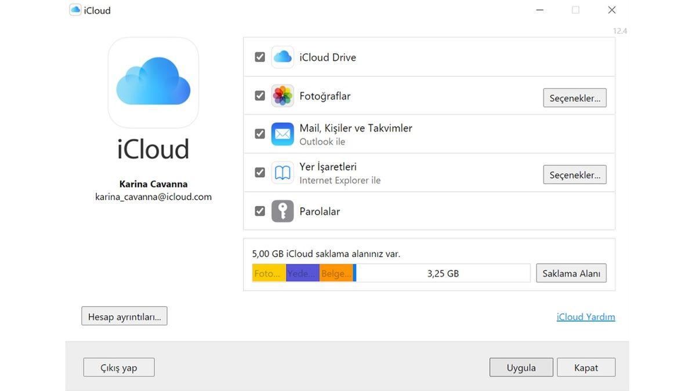Toggle the Parolalar checkbox off

[259, 210]
